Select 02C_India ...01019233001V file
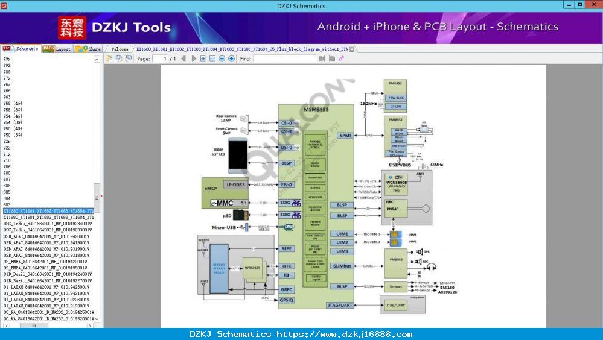The height and width of the screenshot is (340, 603). (48, 230)
